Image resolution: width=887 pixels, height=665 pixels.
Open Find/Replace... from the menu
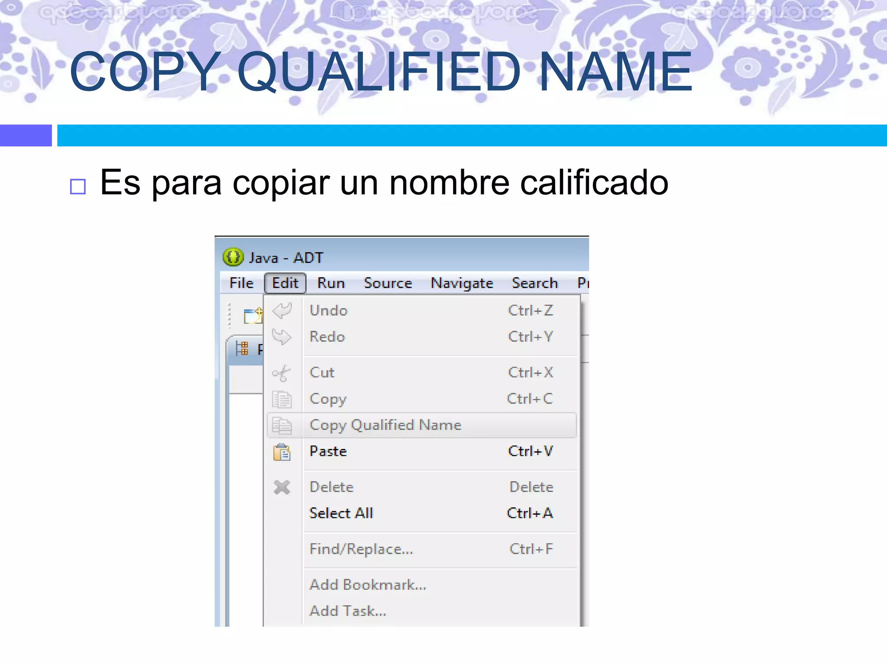422,549
